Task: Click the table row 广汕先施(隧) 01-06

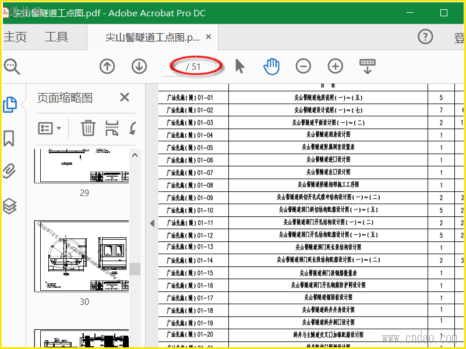Action: (311, 160)
